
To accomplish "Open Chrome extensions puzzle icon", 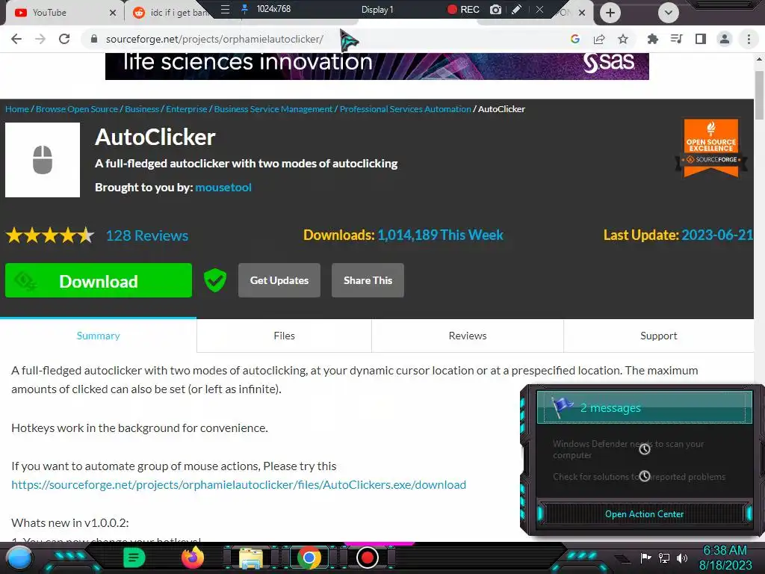I will tap(652, 39).
